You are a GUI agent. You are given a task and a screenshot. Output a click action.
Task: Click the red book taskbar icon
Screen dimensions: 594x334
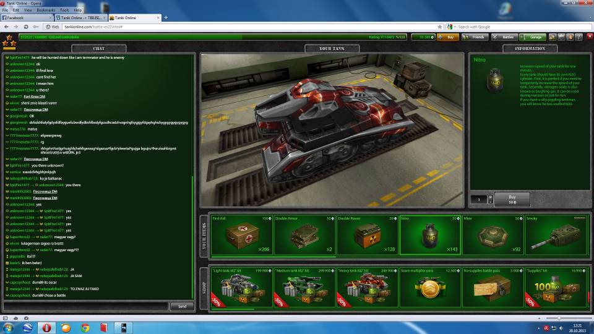[104, 328]
